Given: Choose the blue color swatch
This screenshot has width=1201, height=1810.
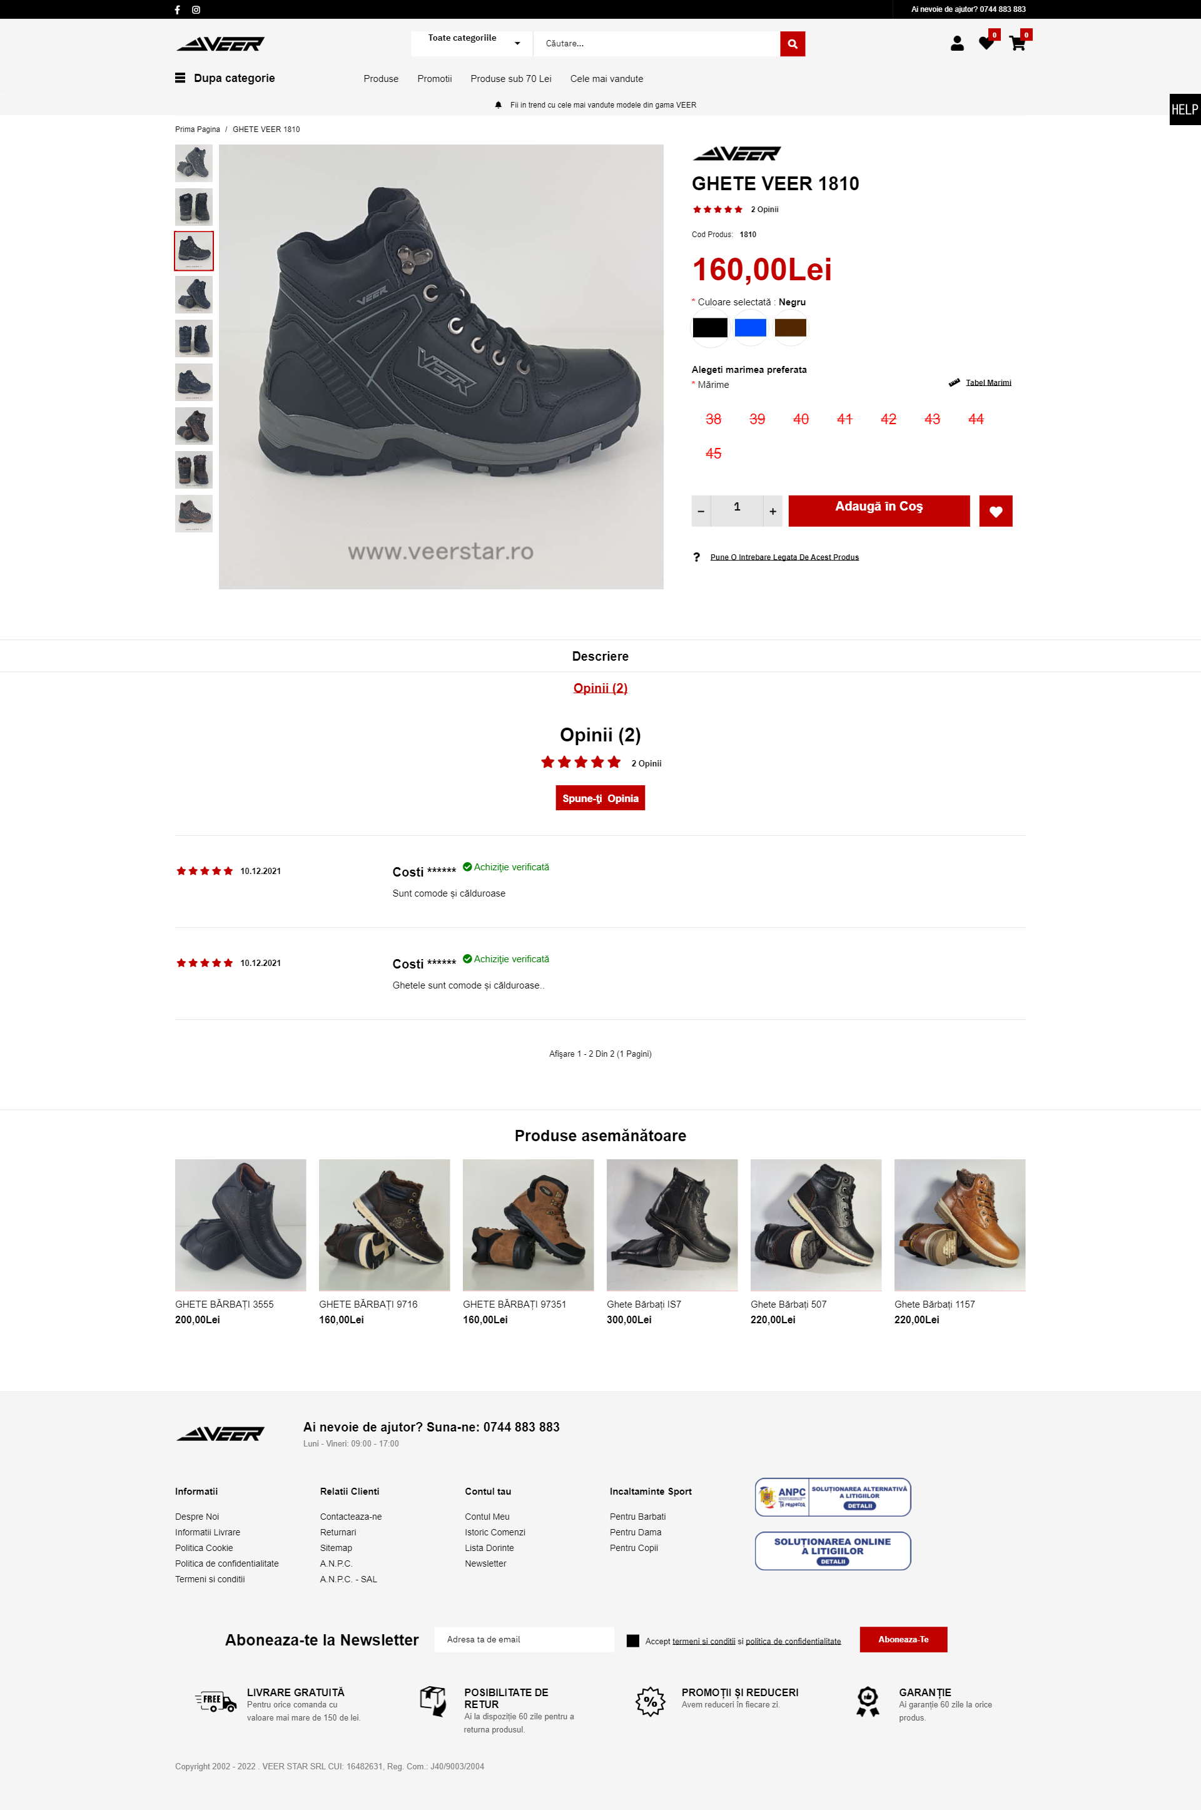Looking at the screenshot, I should point(751,328).
